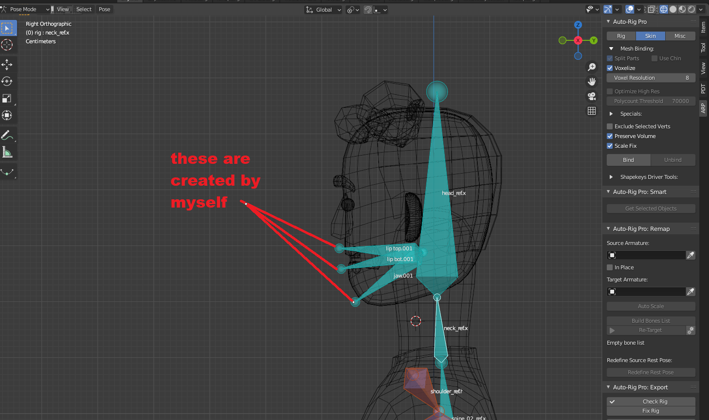Collapse Auto-Rig Pro: Remap panel
Screen dimensions: 709x420
pyautogui.click(x=608, y=228)
